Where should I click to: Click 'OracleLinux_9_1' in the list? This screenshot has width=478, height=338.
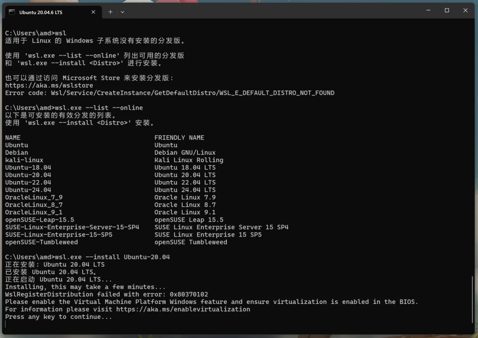(34, 212)
